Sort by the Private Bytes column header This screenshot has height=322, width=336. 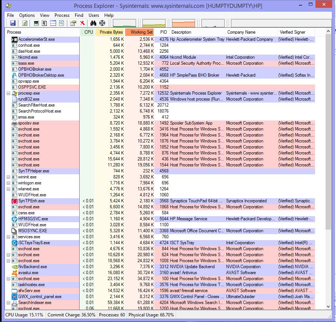[109, 32]
